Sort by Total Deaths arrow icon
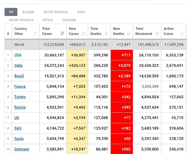 click(x=106, y=34)
